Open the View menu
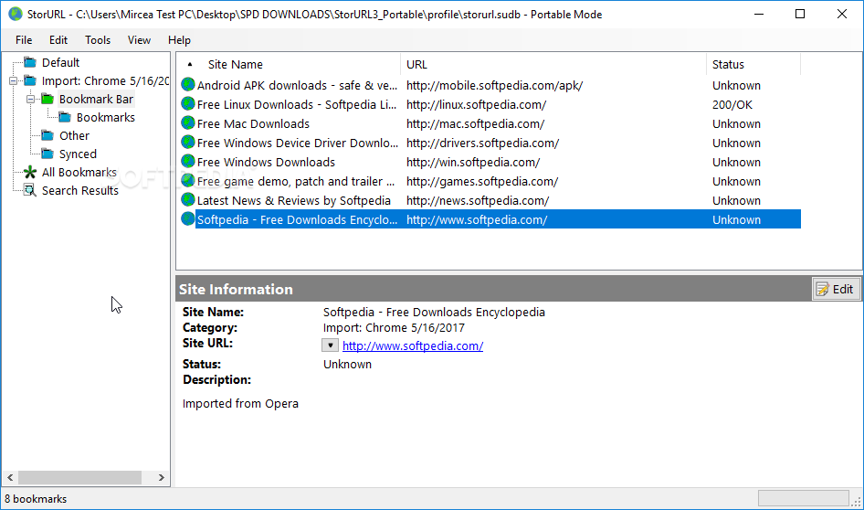 [139, 39]
